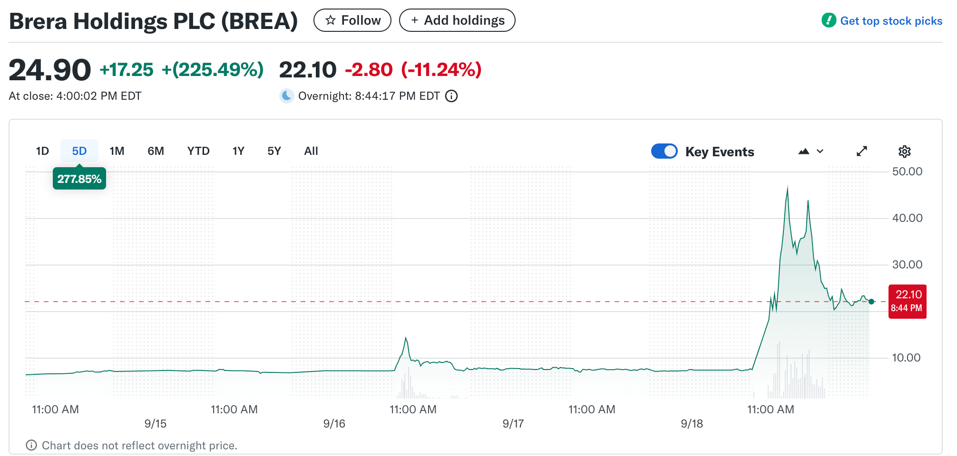Open Get top stock picks link

pyautogui.click(x=891, y=21)
